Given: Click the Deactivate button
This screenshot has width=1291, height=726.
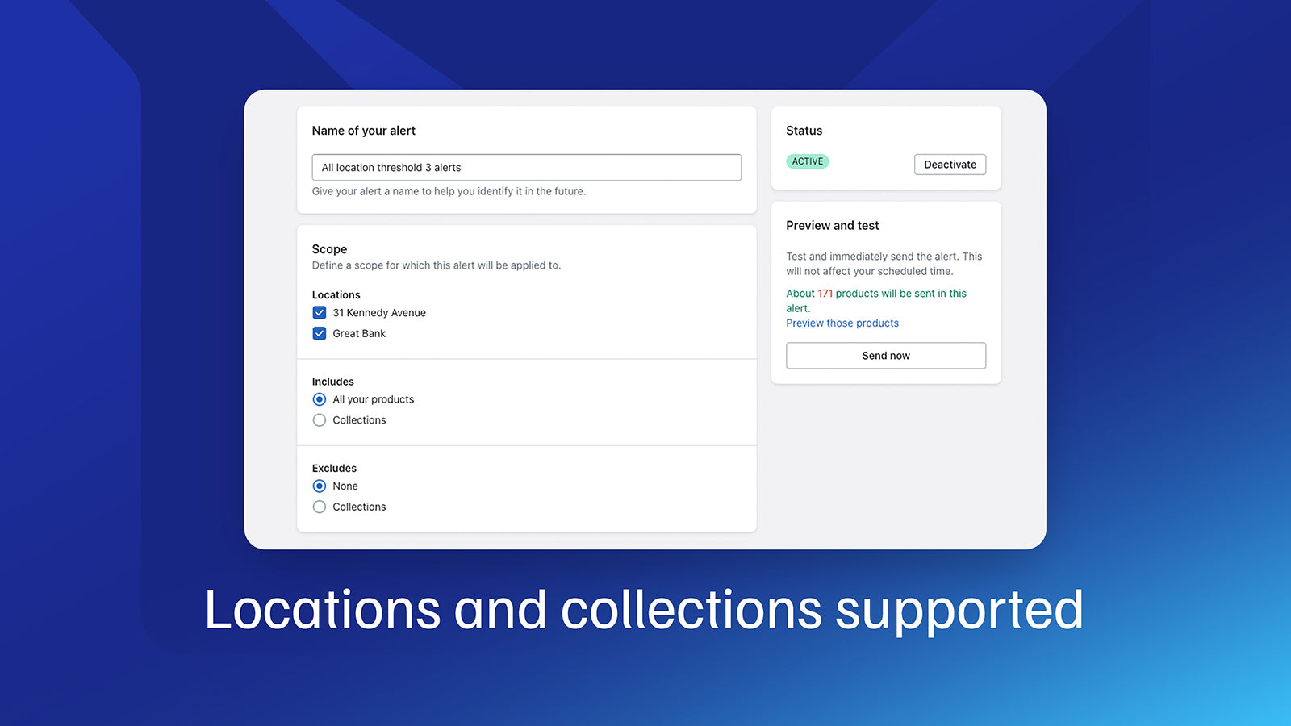Looking at the screenshot, I should coord(950,164).
